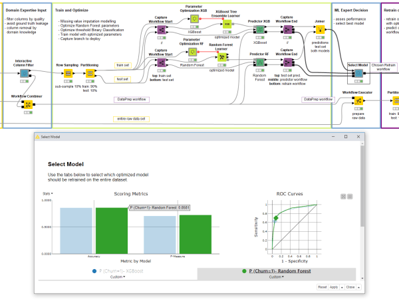Click the 'Accuracy' axis label
Screen dimensions: 399x303
94,256
